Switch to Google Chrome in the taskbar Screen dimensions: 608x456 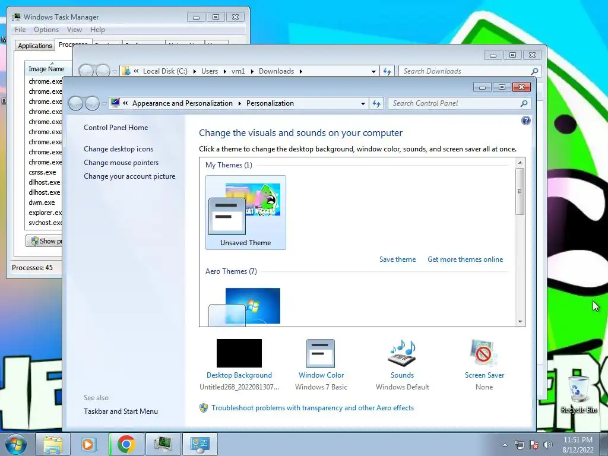point(126,444)
